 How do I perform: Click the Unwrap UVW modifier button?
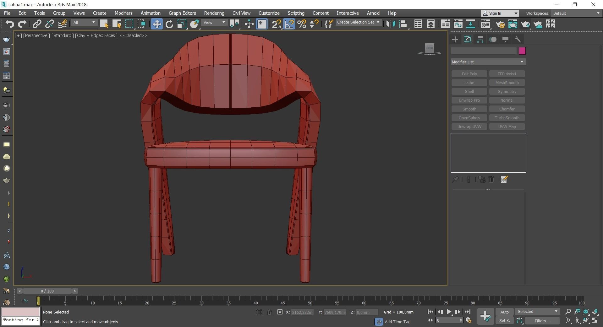pyautogui.click(x=469, y=127)
